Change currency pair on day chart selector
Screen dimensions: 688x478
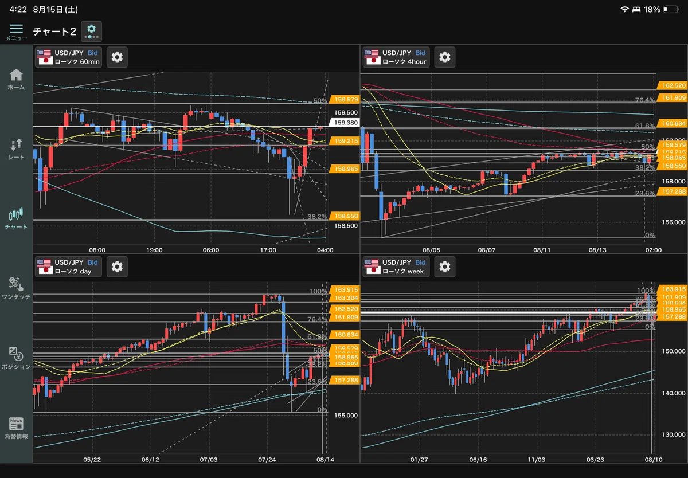tap(69, 267)
